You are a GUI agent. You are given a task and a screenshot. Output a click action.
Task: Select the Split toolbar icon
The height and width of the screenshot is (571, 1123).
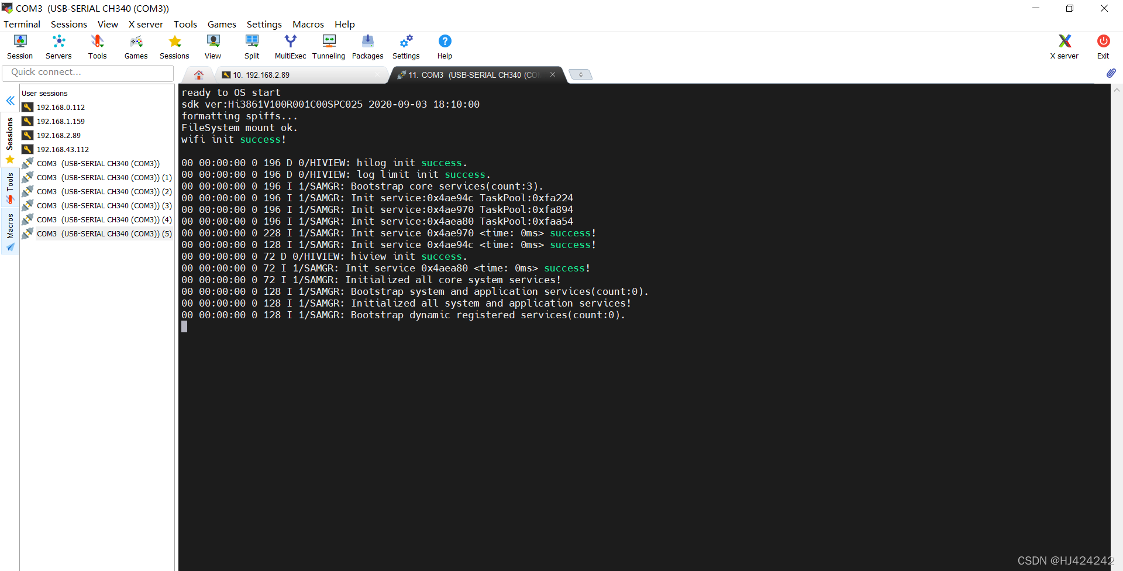pyautogui.click(x=252, y=47)
